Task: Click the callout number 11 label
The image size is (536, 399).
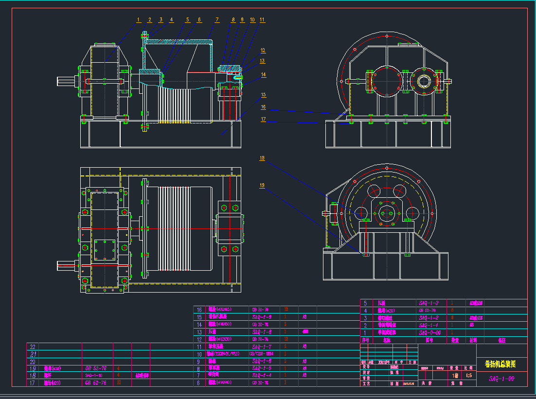Action: [262, 20]
